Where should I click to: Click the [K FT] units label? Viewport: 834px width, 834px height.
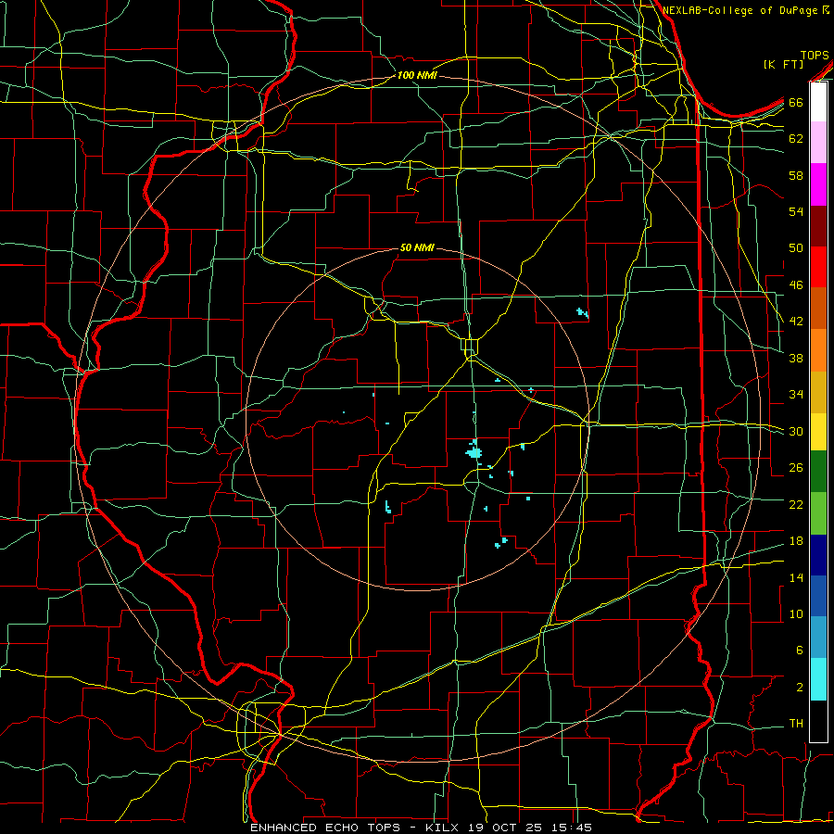click(783, 64)
